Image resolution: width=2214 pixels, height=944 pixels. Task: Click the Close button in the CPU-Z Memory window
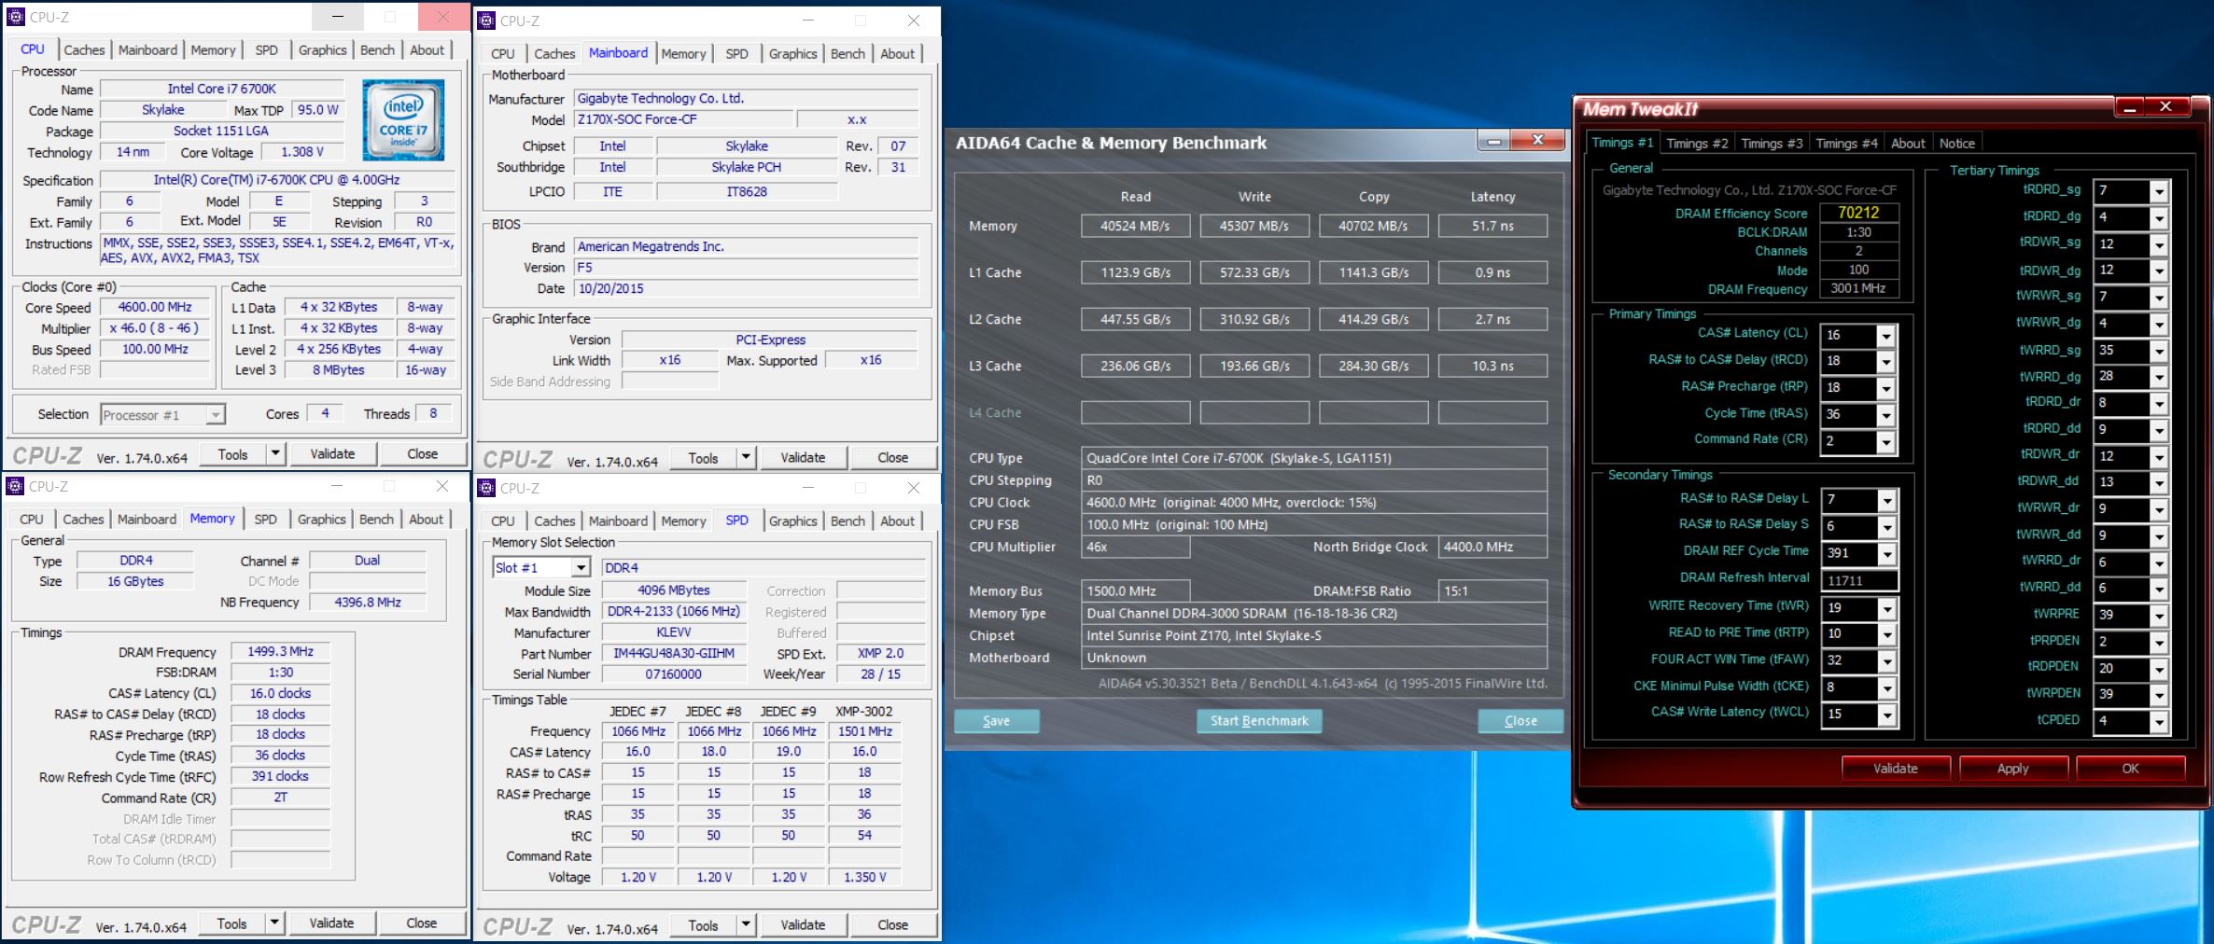421,923
